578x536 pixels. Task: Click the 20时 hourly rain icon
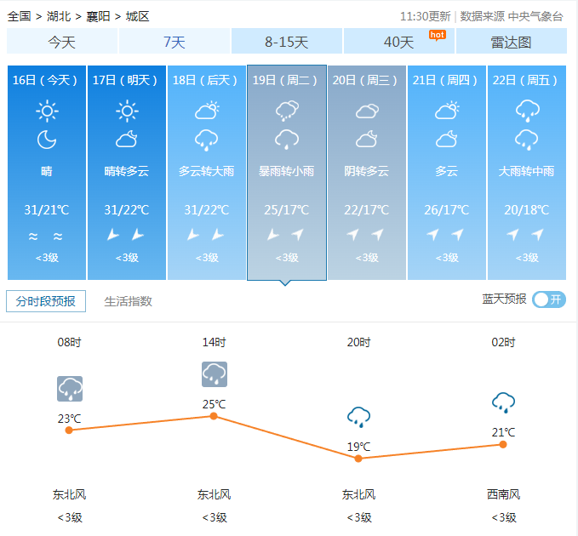[358, 417]
